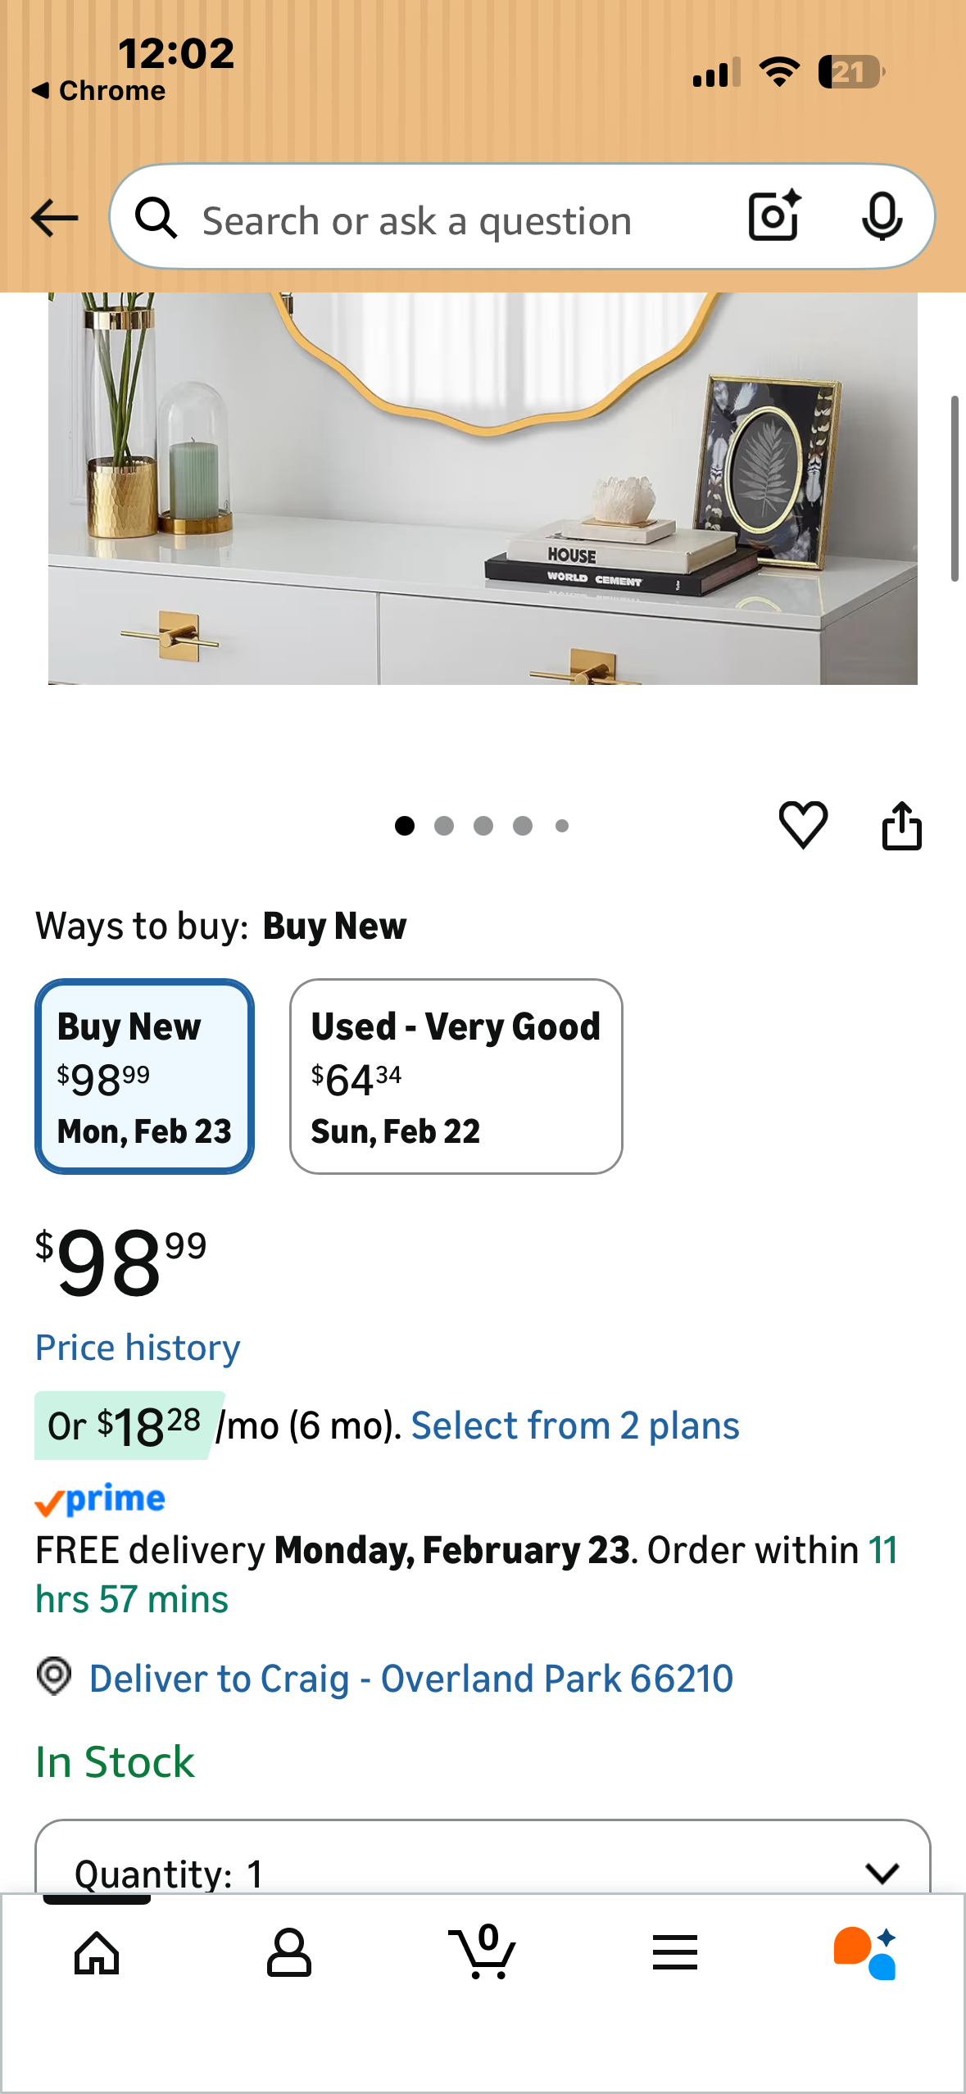This screenshot has height=2094, width=966.
Task: Open the hamburger menu
Action: tap(675, 1952)
